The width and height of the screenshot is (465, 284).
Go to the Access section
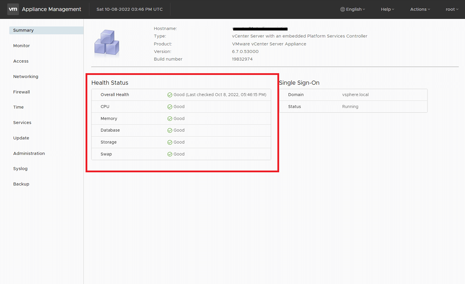tap(21, 61)
